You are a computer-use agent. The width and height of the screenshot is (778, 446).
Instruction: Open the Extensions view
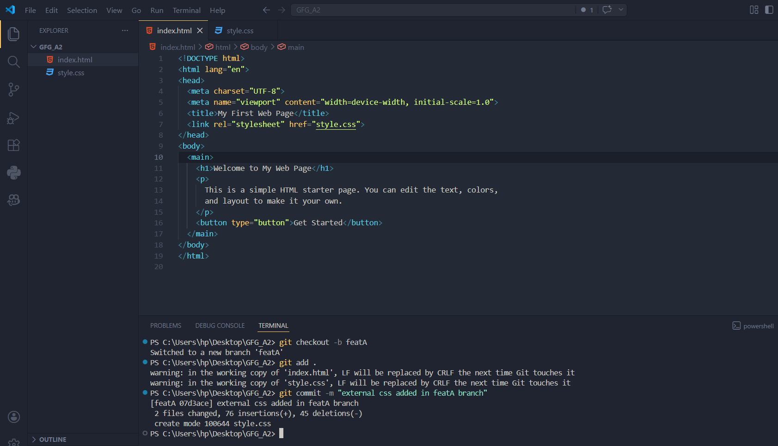coord(14,145)
